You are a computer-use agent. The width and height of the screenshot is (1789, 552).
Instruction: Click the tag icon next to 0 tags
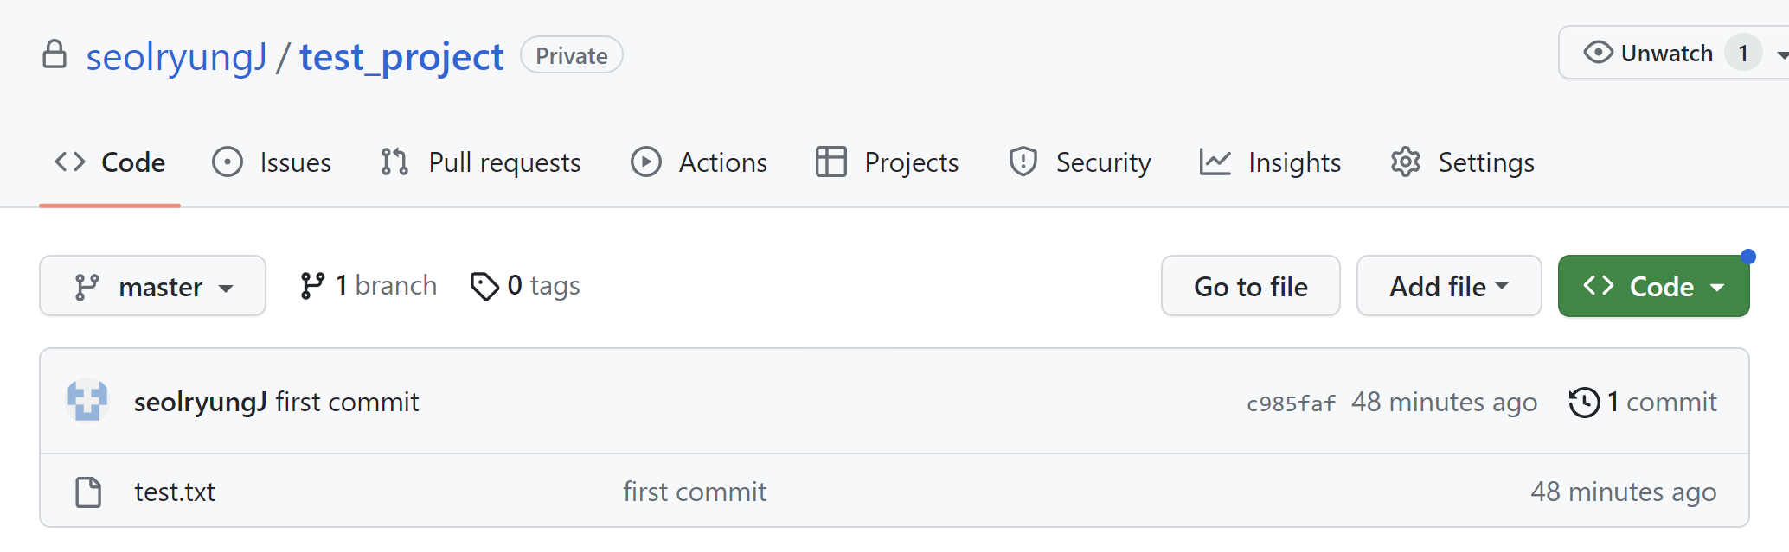(x=484, y=286)
